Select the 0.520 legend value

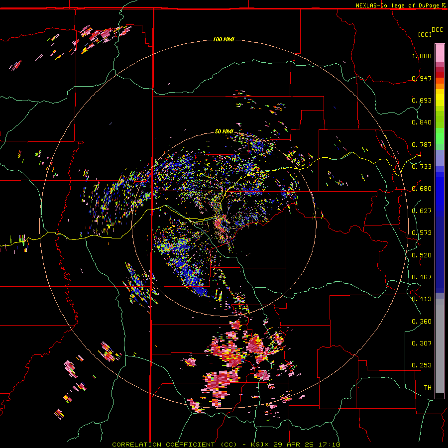click(x=422, y=255)
